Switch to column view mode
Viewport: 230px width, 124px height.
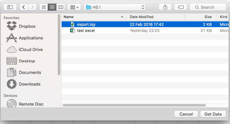coord(61,7)
